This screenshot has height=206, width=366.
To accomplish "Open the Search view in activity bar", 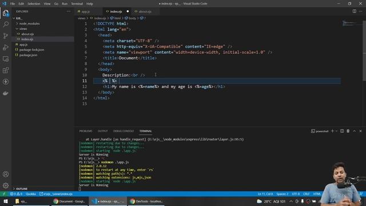I will [6, 24].
